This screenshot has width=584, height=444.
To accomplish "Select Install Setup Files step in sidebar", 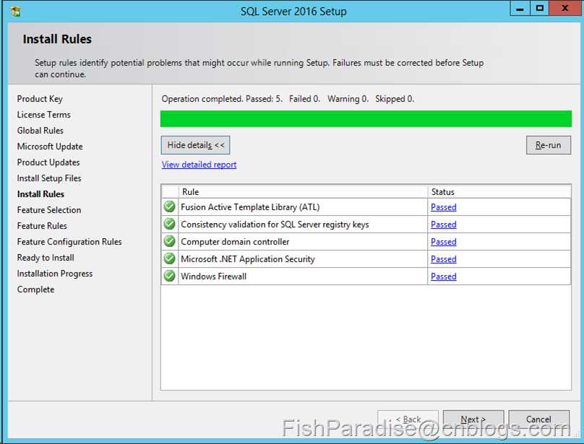I will 49,178.
